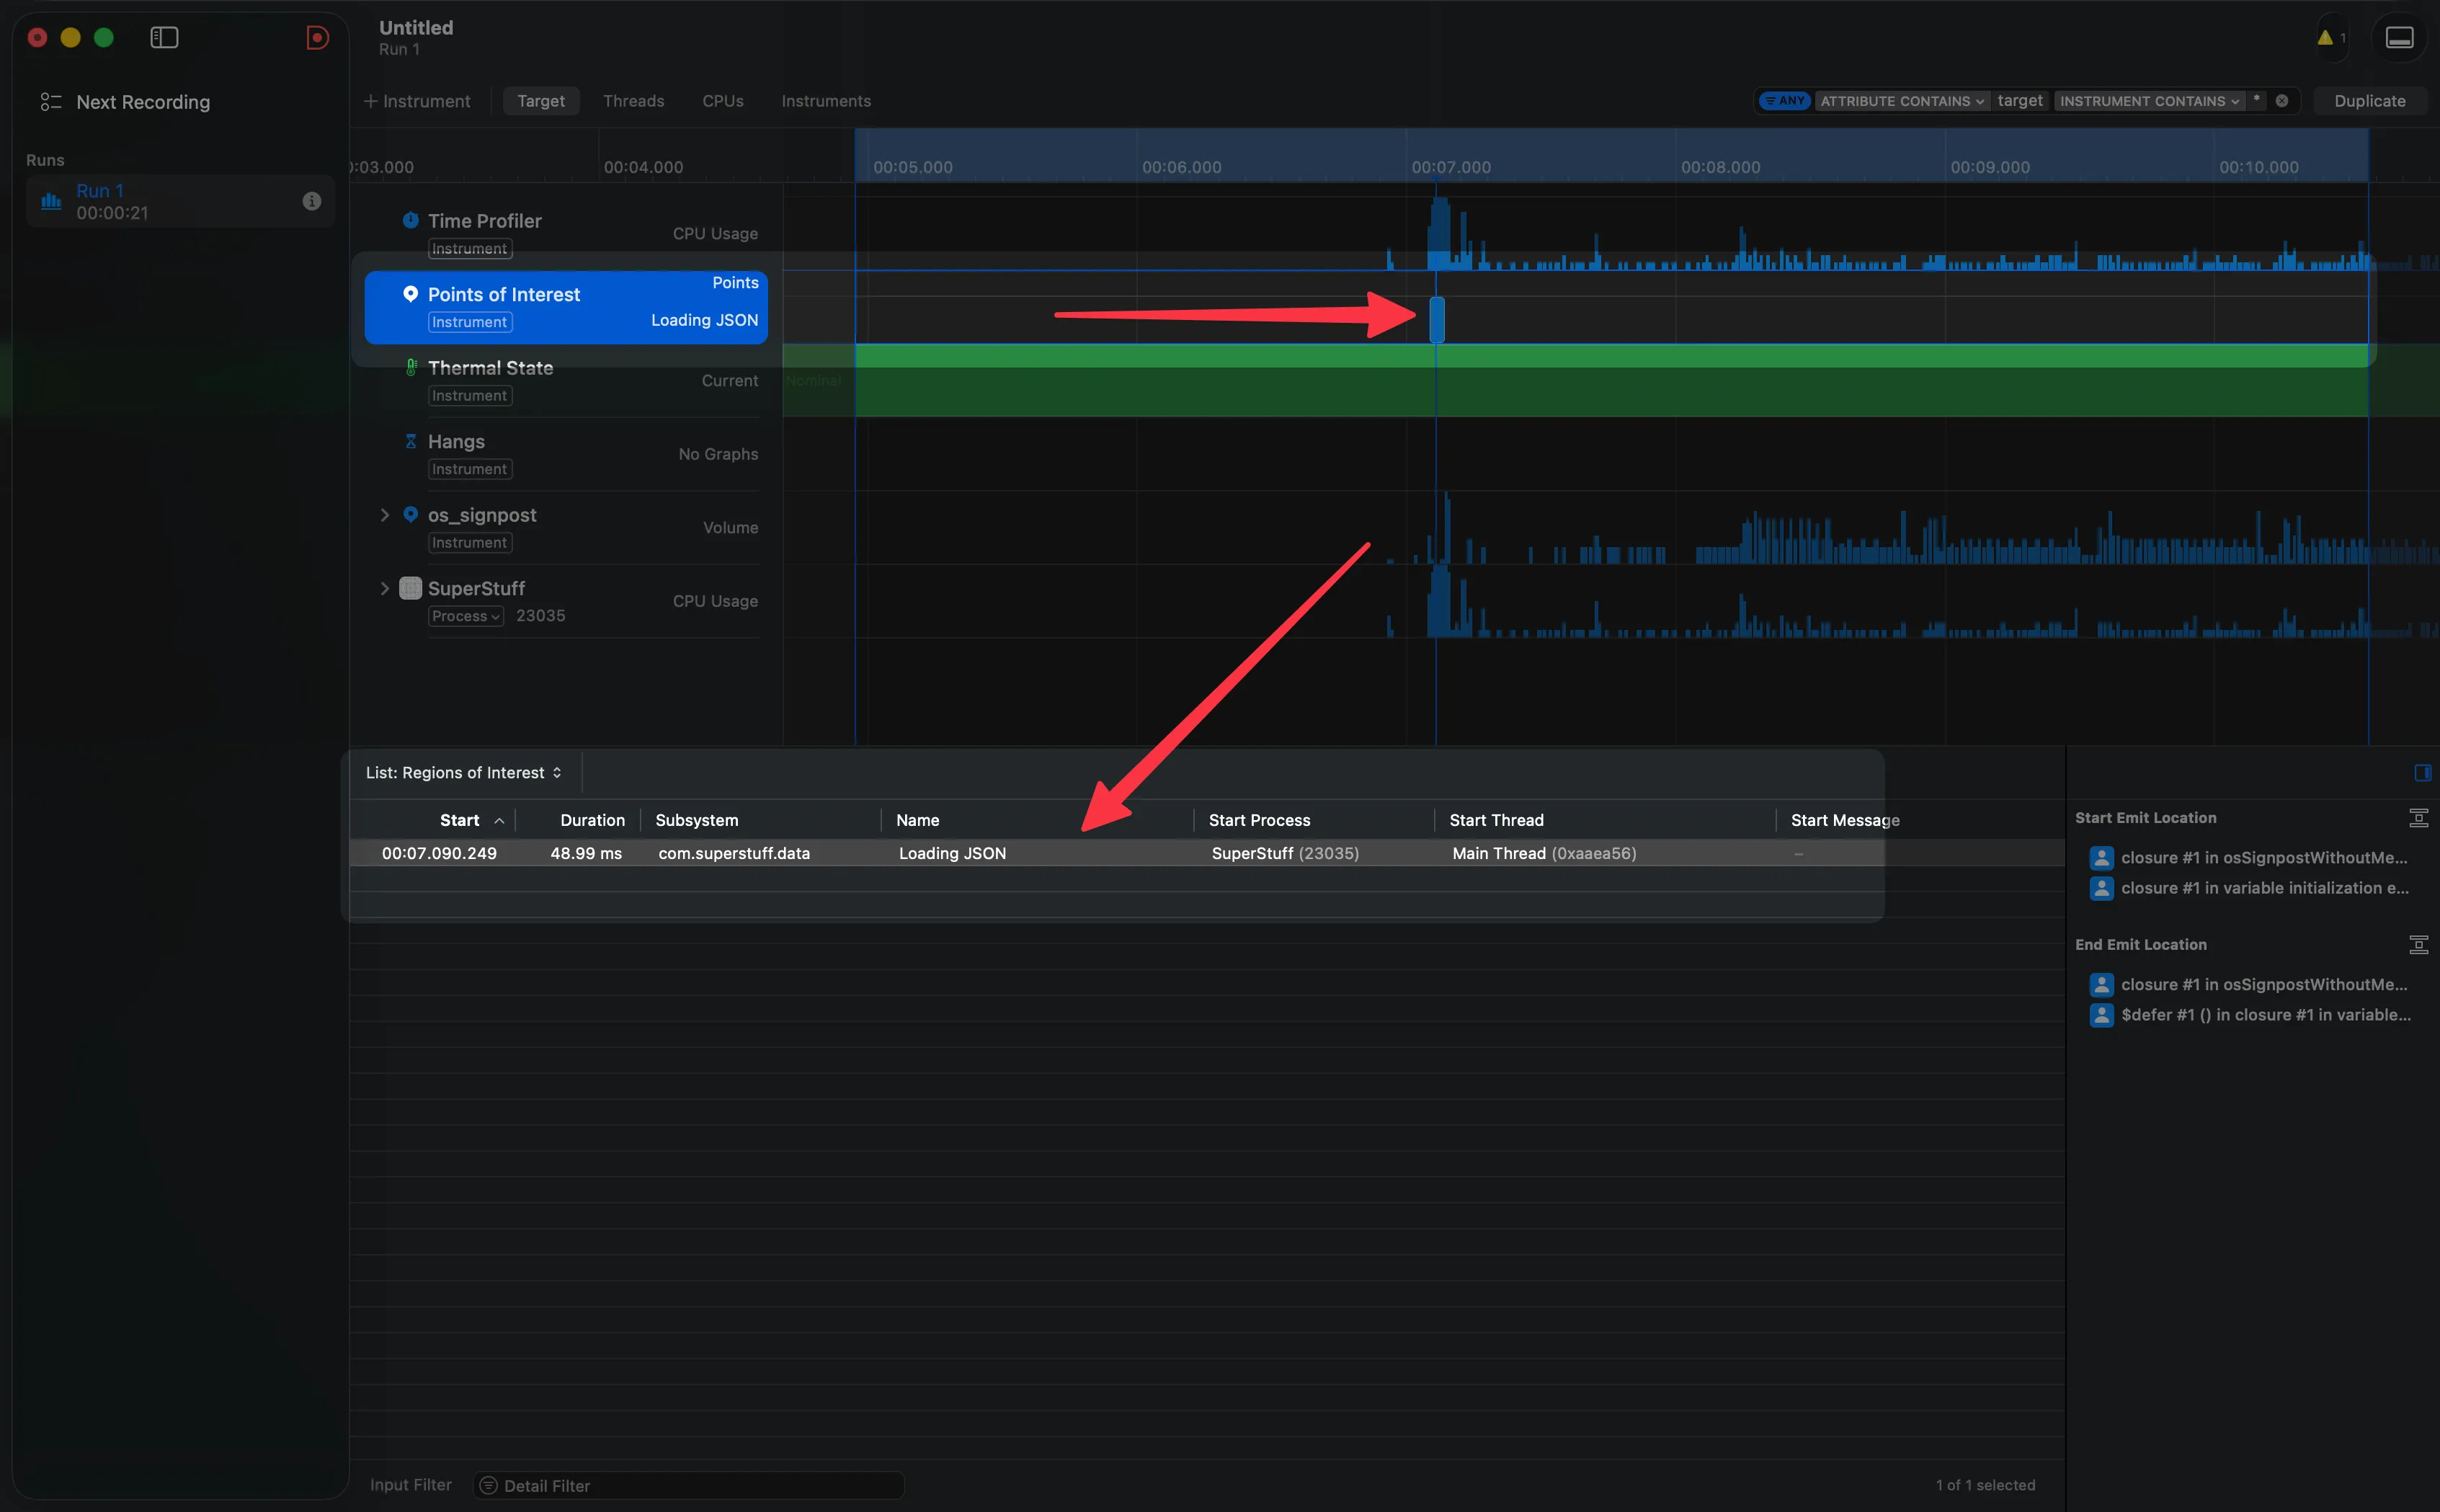This screenshot has width=2440, height=1512.
Task: Click the Points of Interest pin icon
Action: tap(411, 293)
